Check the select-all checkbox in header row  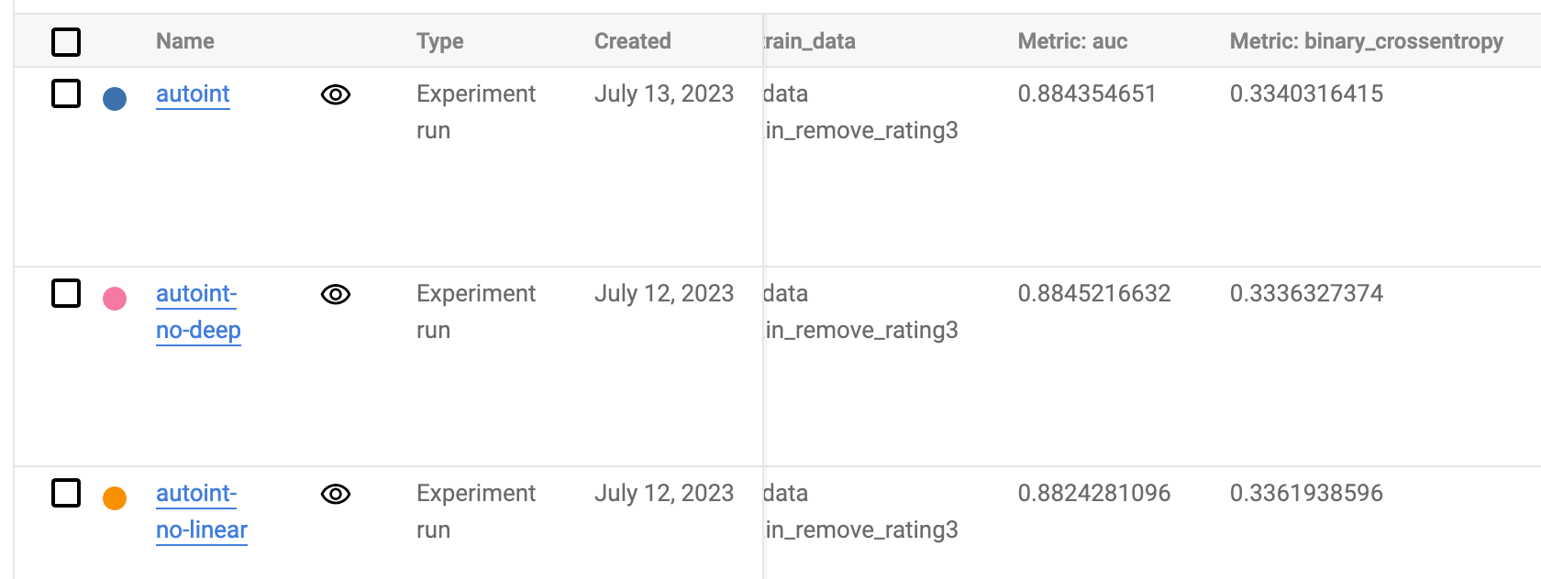coord(65,41)
